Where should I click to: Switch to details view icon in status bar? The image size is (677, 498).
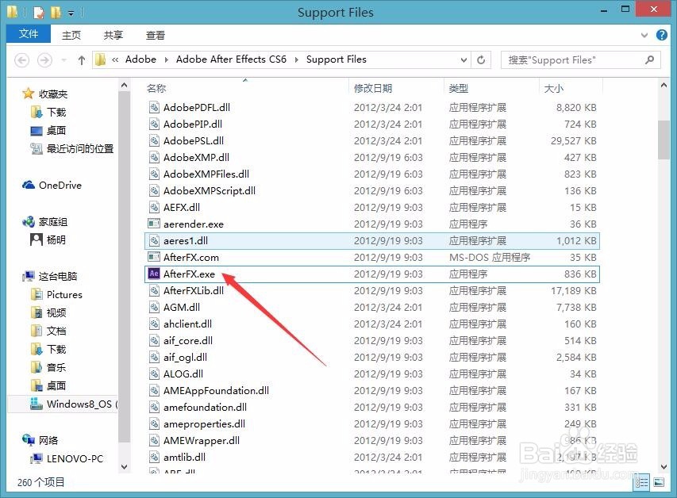[x=641, y=482]
